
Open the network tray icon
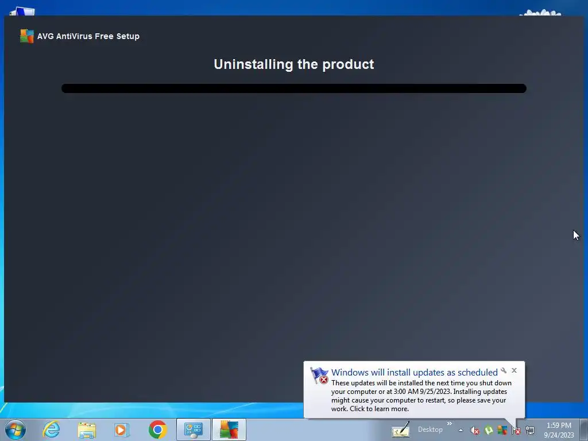(x=529, y=430)
